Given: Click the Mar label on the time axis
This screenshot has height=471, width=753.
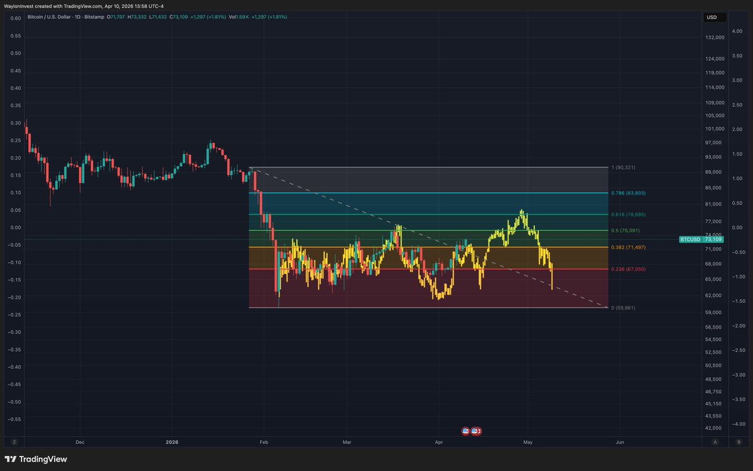Looking at the screenshot, I should coord(347,442).
